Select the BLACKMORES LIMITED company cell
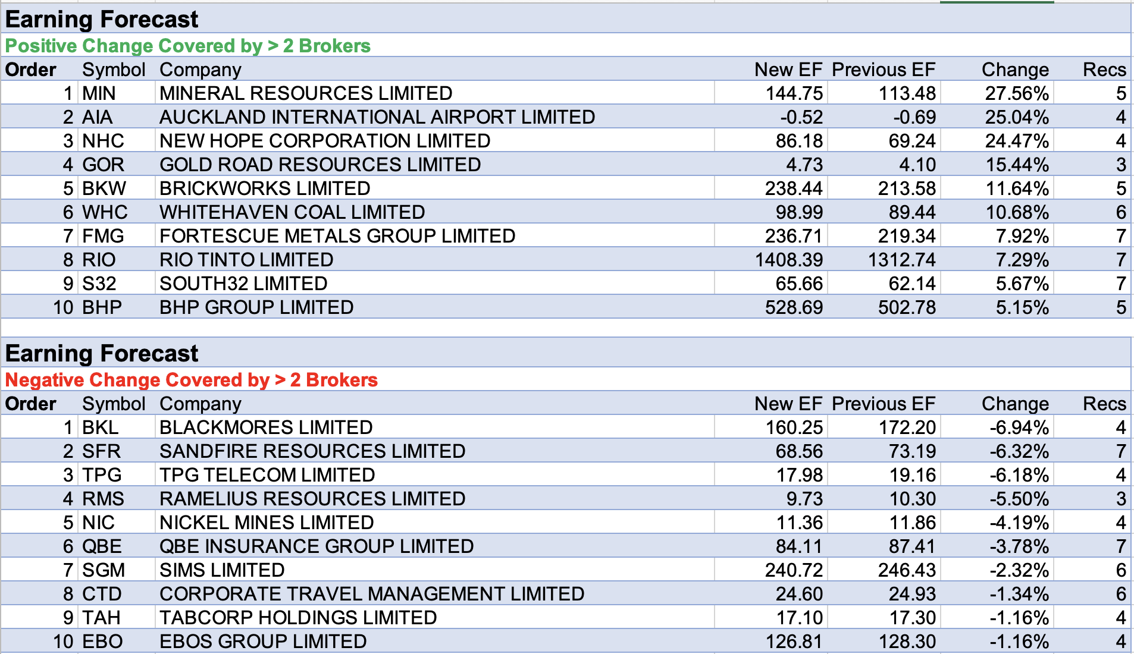 (x=266, y=427)
